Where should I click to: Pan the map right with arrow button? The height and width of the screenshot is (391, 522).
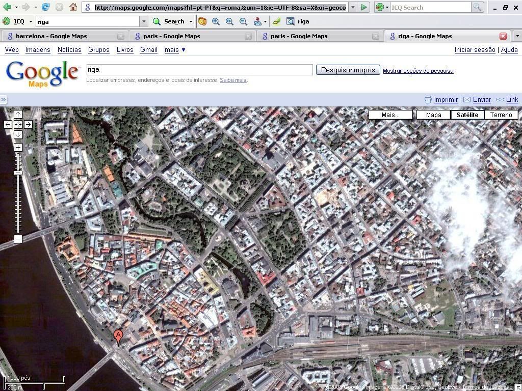28,124
